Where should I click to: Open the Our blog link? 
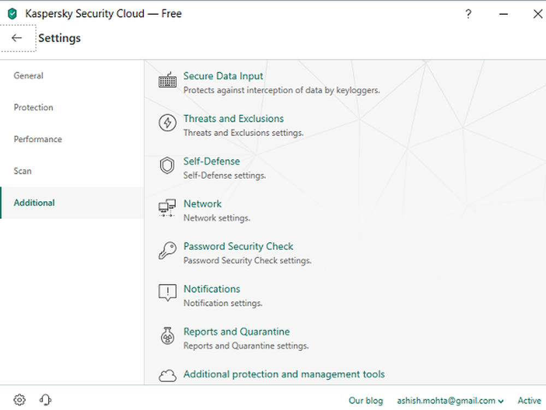coord(366,400)
